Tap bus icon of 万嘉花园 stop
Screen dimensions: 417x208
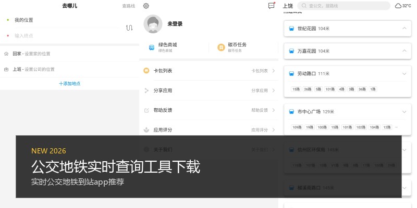(x=291, y=51)
